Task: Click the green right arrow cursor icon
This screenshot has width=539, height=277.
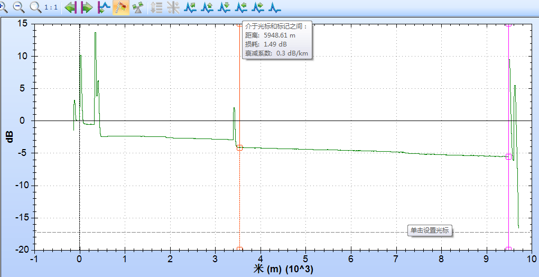Action: tap(86, 7)
